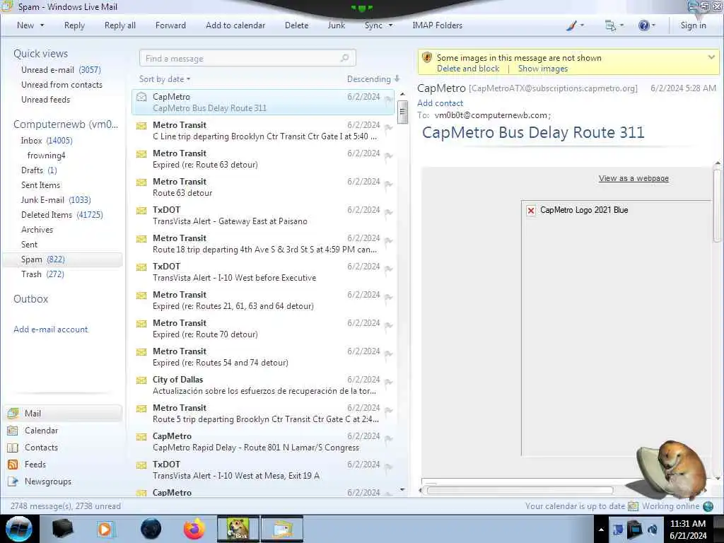This screenshot has height=543, width=724.
Task: Open the colorizer paintbrush icon
Action: (571, 25)
